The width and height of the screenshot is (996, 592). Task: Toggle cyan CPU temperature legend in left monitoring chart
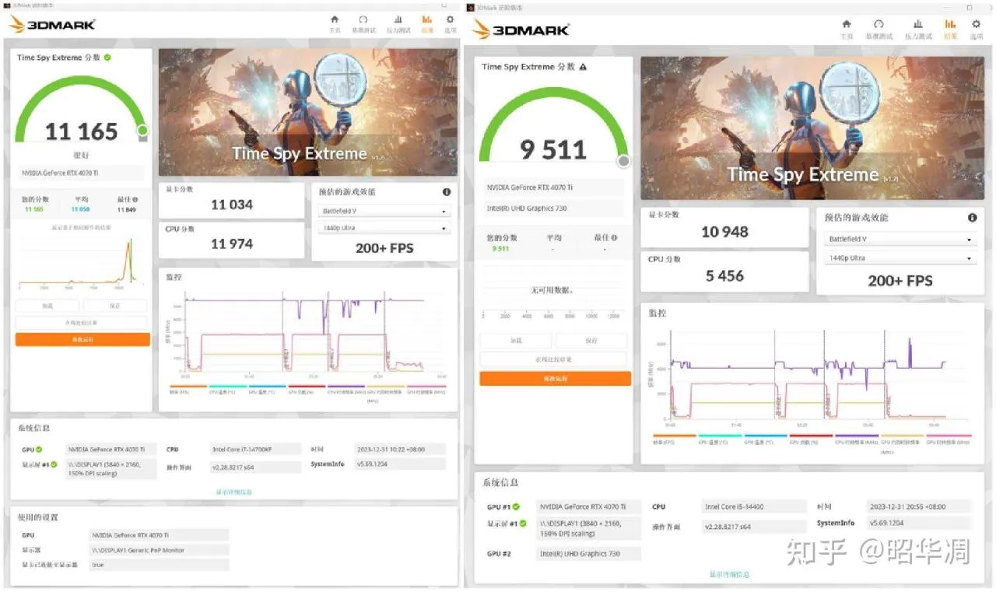pos(228,389)
